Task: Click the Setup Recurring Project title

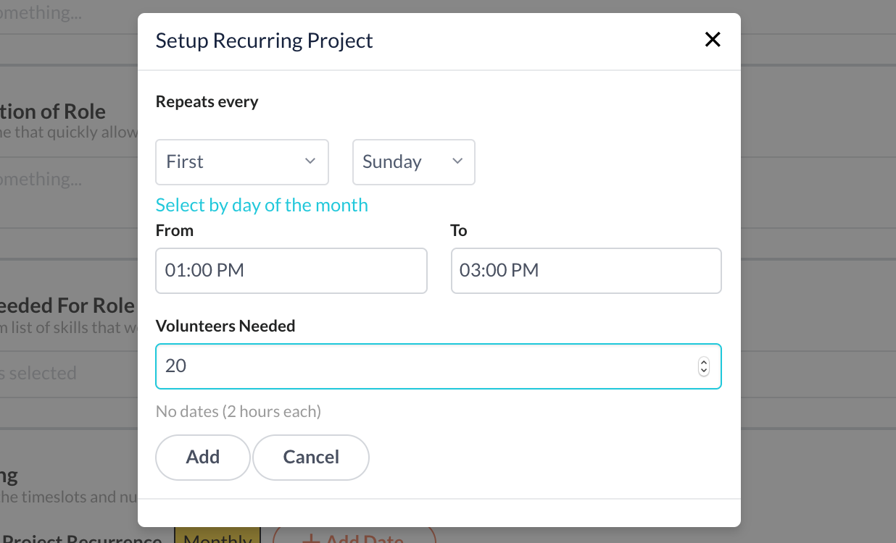Action: coord(264,41)
